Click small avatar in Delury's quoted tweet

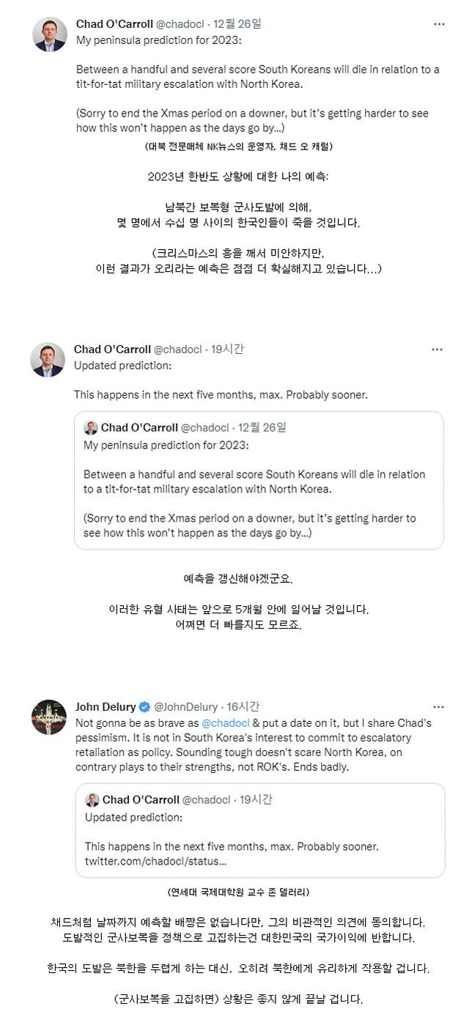pyautogui.click(x=92, y=800)
